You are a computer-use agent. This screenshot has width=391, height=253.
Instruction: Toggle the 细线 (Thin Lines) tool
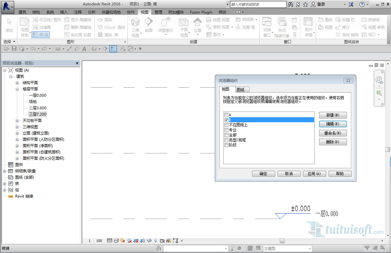click(x=41, y=35)
